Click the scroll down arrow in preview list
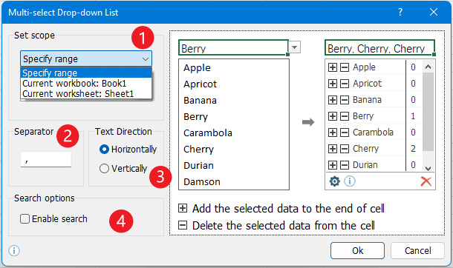The width and height of the screenshot is (453, 268). pyautogui.click(x=428, y=168)
